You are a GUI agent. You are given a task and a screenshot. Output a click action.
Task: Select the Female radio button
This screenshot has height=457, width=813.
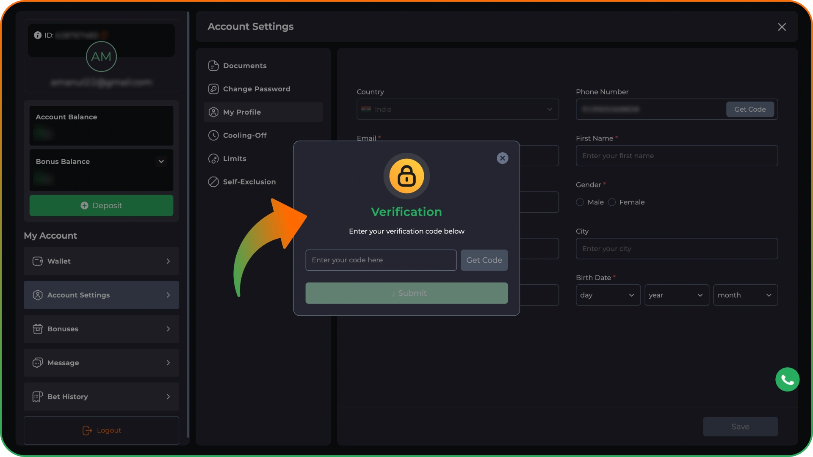coord(611,202)
